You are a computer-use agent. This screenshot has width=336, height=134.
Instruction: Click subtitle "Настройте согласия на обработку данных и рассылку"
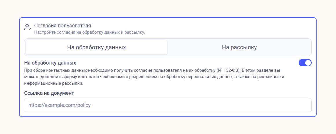(x=89, y=32)
